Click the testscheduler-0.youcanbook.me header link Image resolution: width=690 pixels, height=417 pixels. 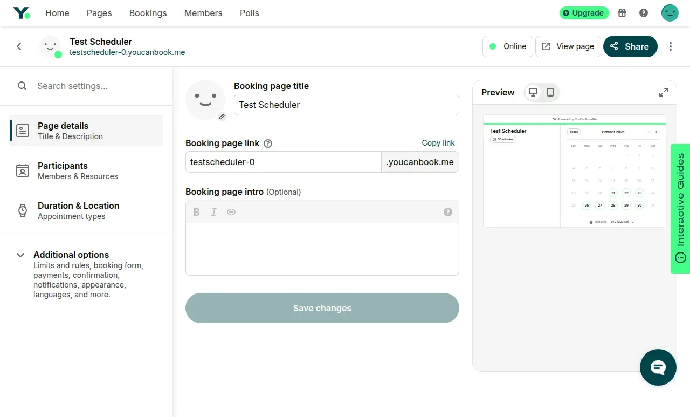click(x=127, y=52)
